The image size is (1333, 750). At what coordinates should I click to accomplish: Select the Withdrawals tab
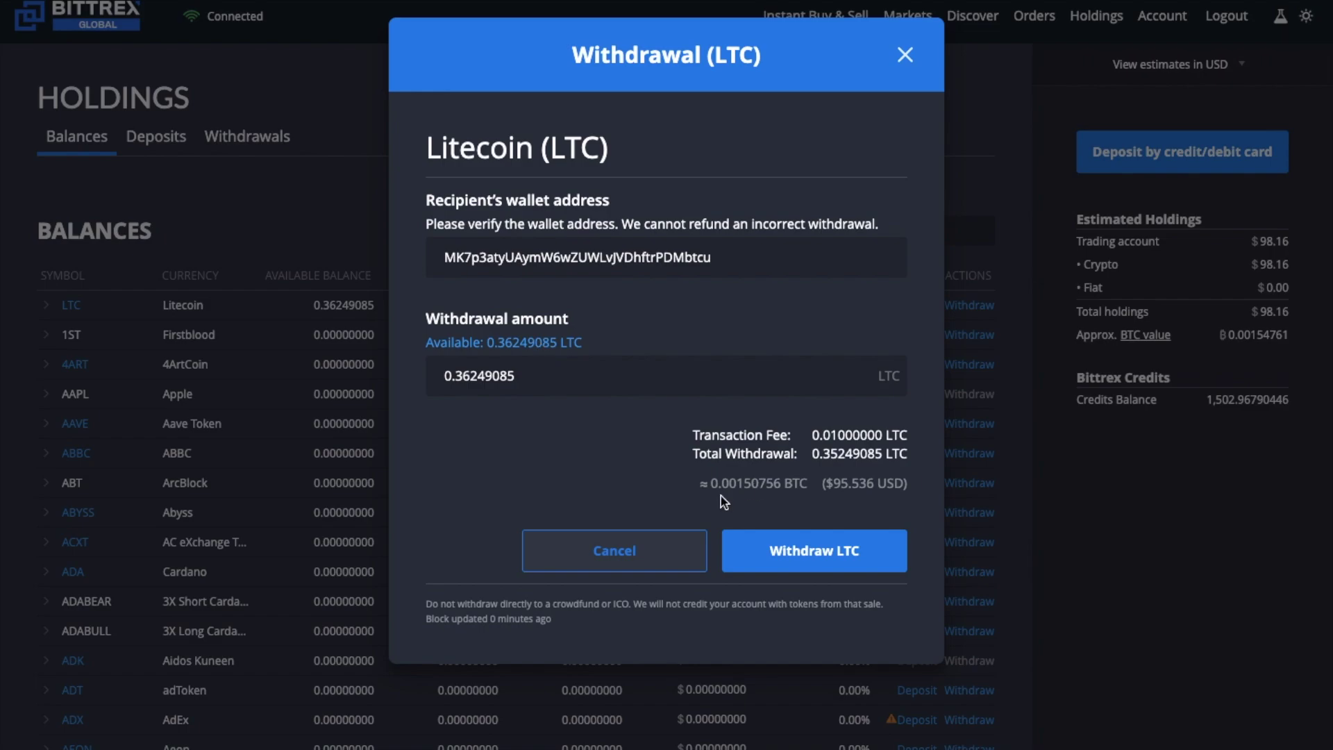coord(247,135)
